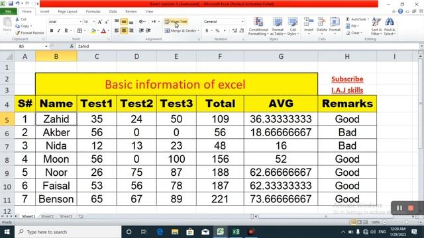The height and width of the screenshot is (238, 424).
Task: Click the Accounting dollar format icon
Action: point(207,31)
